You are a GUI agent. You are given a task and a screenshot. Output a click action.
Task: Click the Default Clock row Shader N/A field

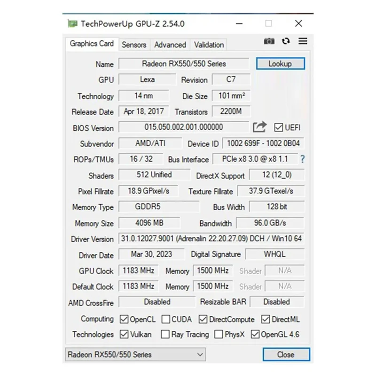click(x=285, y=286)
